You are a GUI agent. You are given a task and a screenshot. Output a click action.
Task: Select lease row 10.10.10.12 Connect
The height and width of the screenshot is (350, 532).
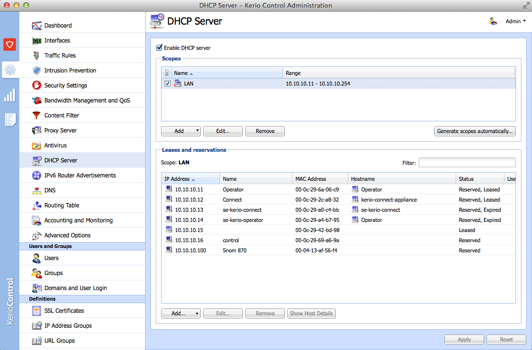(338, 200)
